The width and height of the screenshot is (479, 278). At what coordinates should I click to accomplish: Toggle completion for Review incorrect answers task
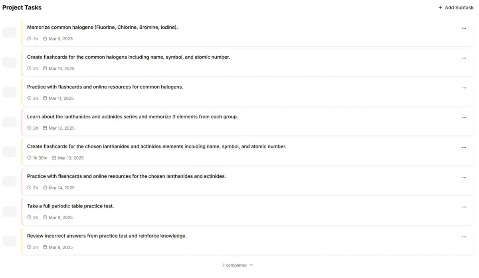(x=10, y=241)
